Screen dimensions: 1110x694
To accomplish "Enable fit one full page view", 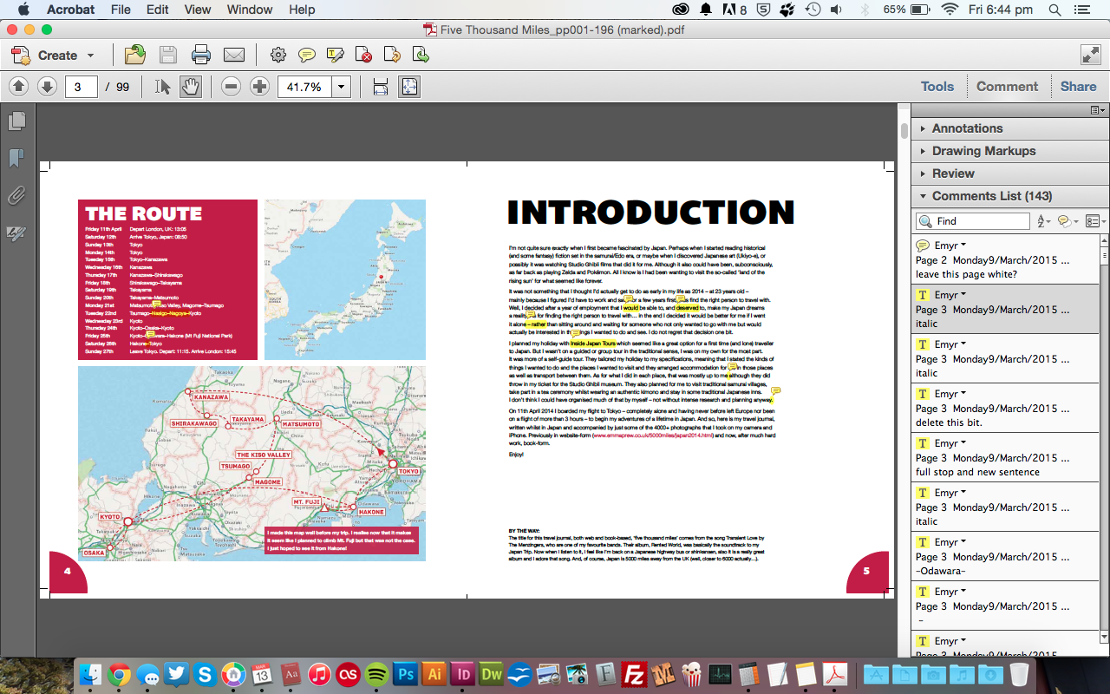I will pyautogui.click(x=408, y=87).
